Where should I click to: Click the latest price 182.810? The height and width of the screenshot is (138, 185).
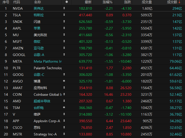point(85,8)
